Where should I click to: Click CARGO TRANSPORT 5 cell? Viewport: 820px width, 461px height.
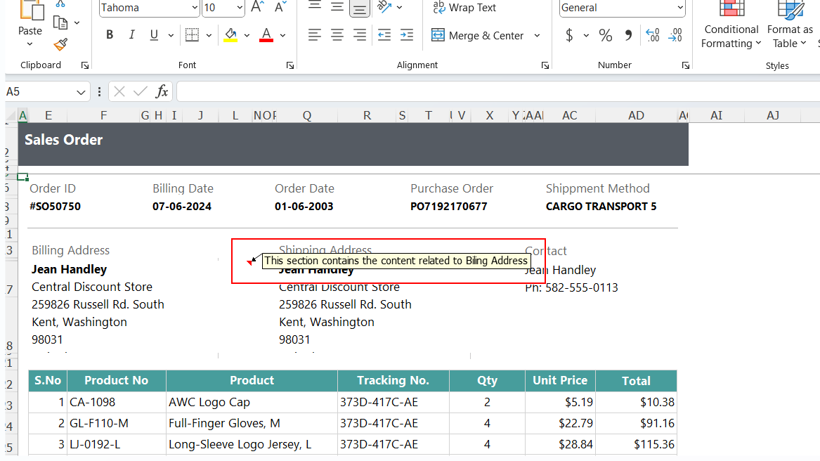click(601, 207)
